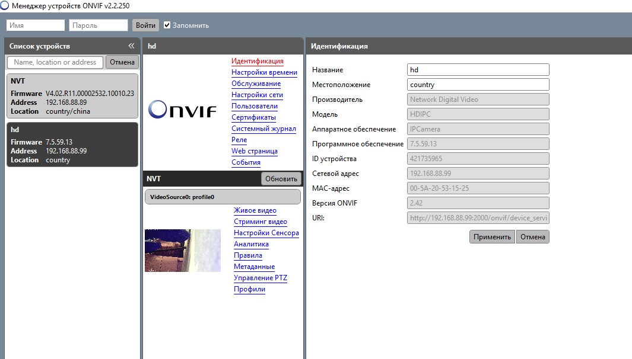Screen dimensions: 632x359
Task: Open Настройки времени link
Action: coord(264,72)
